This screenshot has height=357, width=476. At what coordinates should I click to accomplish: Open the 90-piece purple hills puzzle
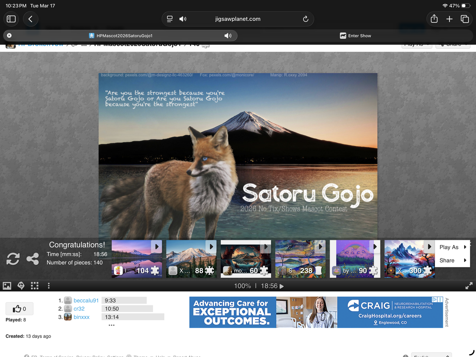[x=355, y=259]
